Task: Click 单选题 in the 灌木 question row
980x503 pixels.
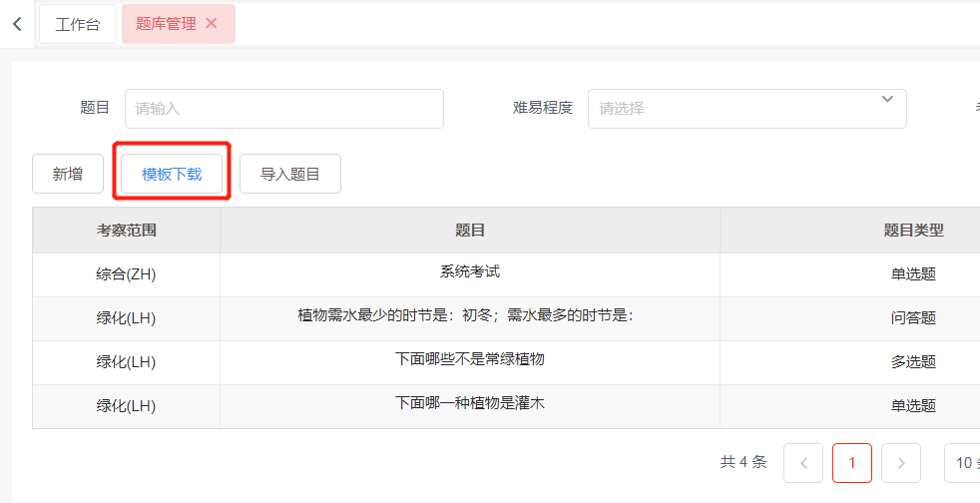Action: coord(913,405)
